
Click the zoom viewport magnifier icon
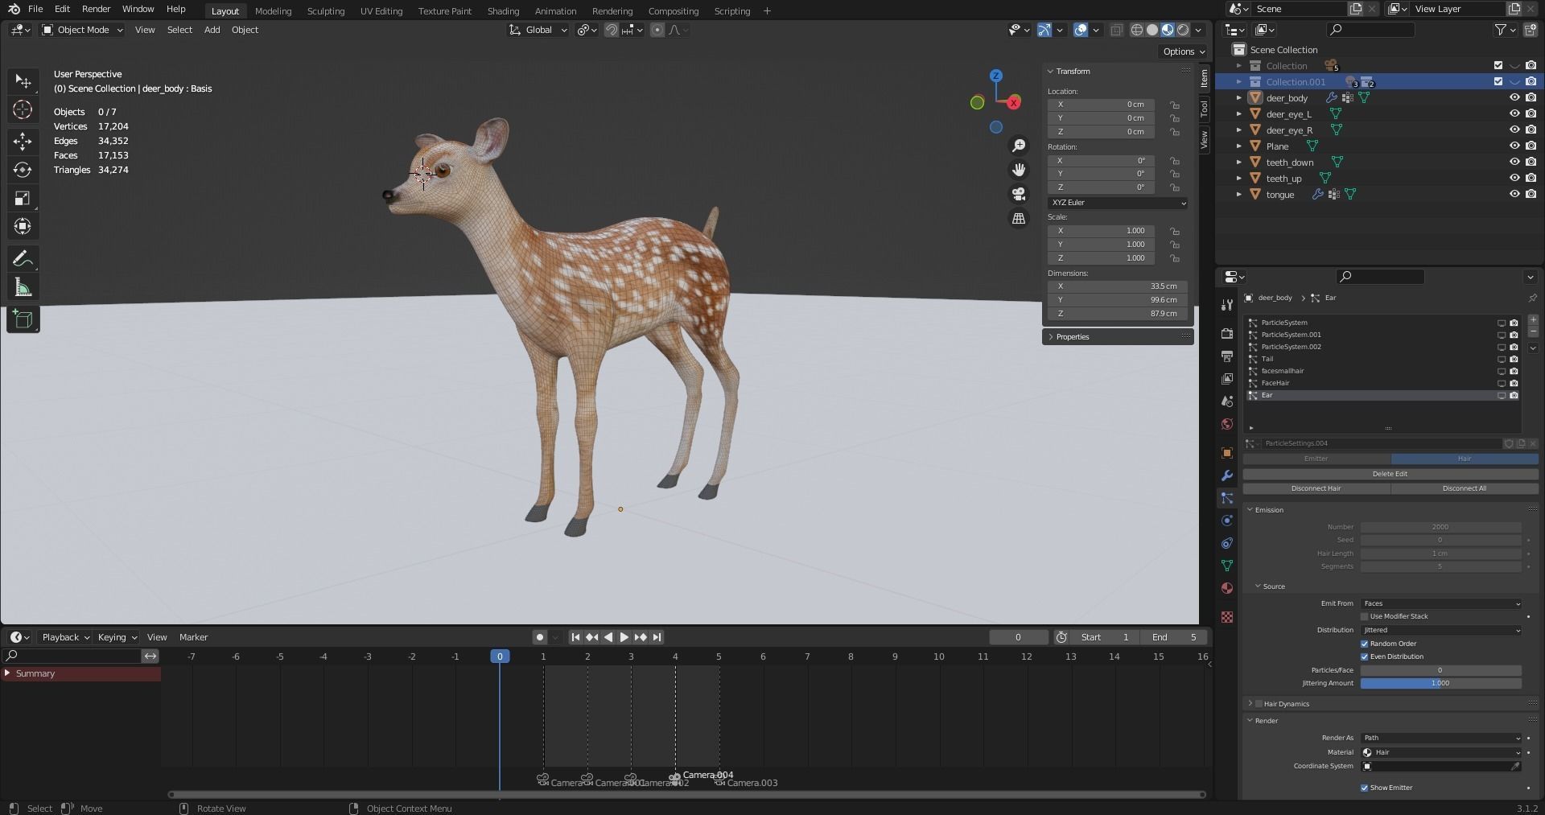[x=1019, y=146]
